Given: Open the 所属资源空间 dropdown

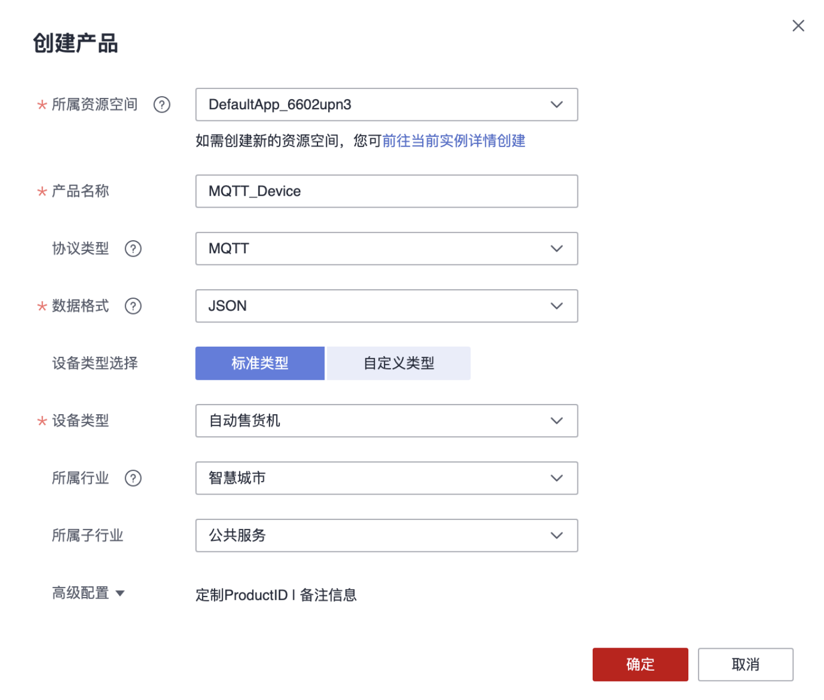Looking at the screenshot, I should [x=387, y=105].
